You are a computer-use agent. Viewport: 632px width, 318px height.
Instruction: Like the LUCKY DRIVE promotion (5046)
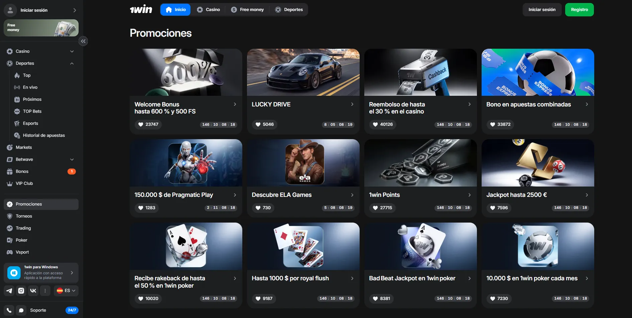(x=265, y=124)
